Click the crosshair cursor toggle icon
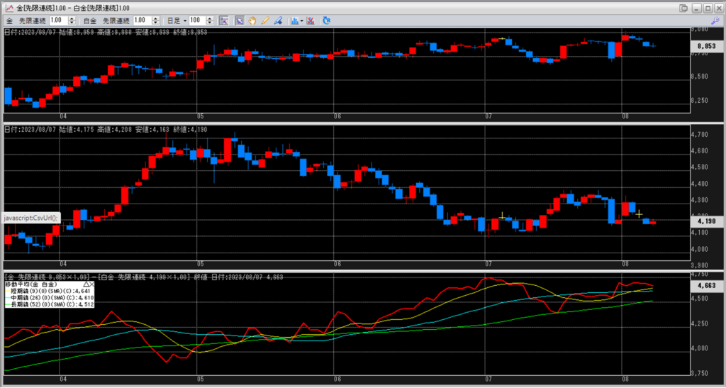Screen dimensions: 726x388 [x=224, y=21]
